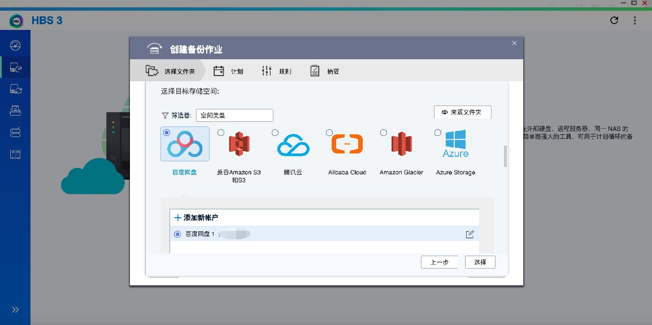Screen dimensions: 652x325
Task: Click the Azure Storage label text
Action: [x=455, y=172]
